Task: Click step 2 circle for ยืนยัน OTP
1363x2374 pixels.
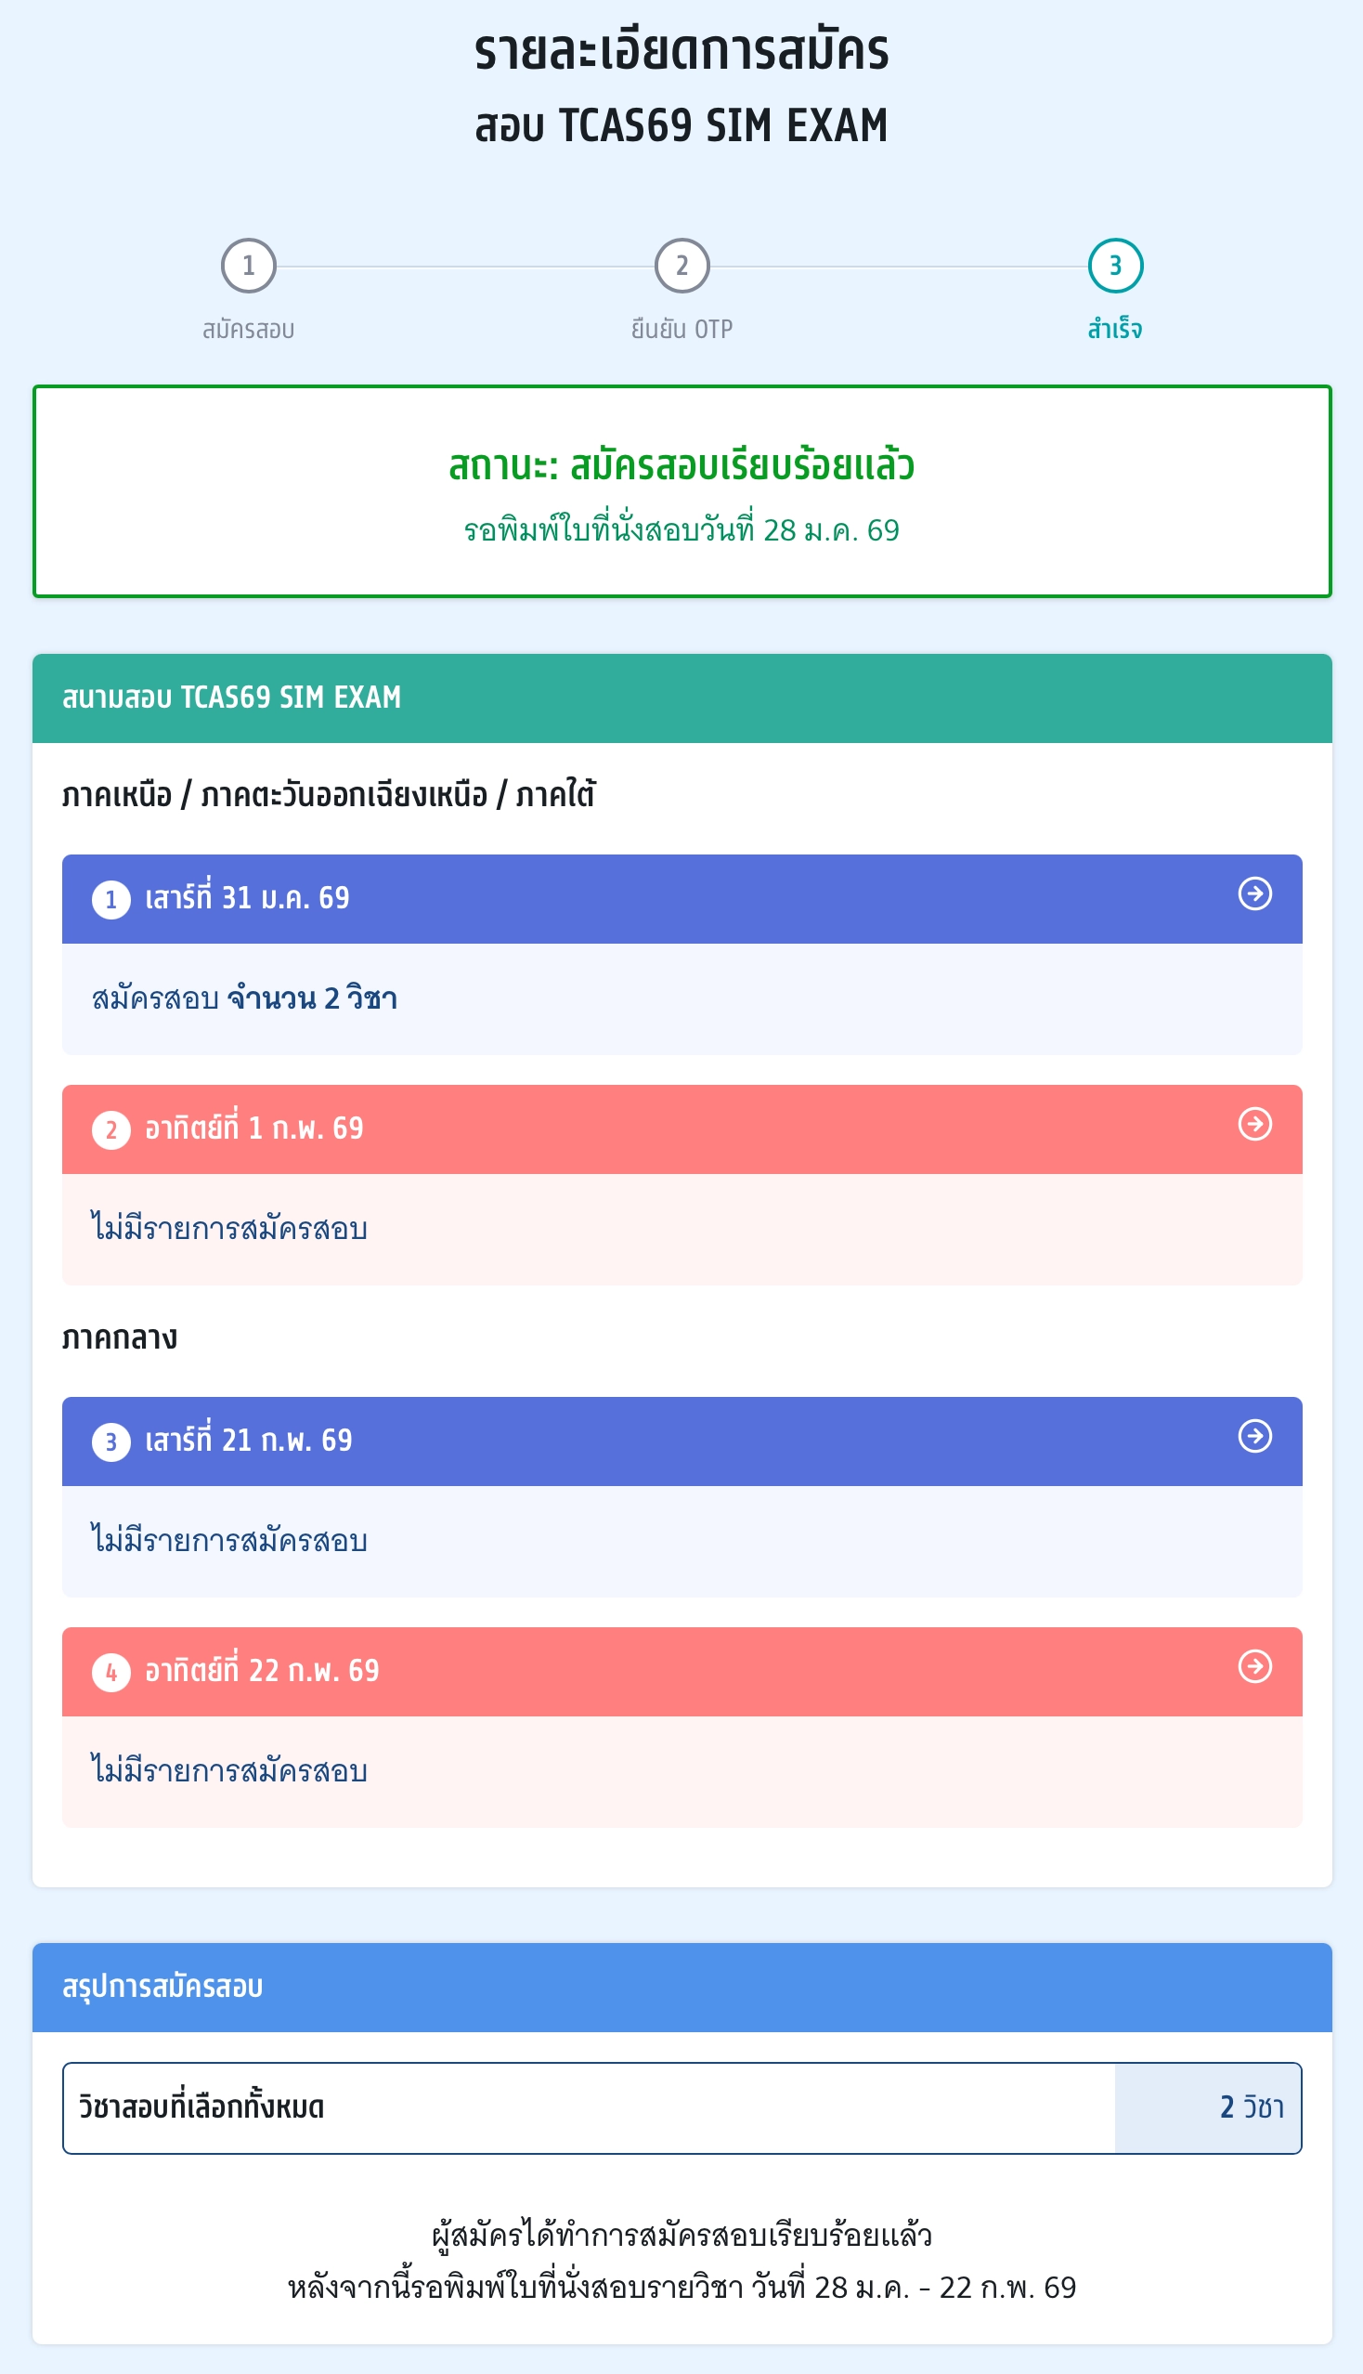Action: pos(681,266)
